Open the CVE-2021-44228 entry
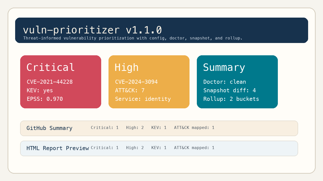Screen dimensions: 323x181 (x=50, y=82)
